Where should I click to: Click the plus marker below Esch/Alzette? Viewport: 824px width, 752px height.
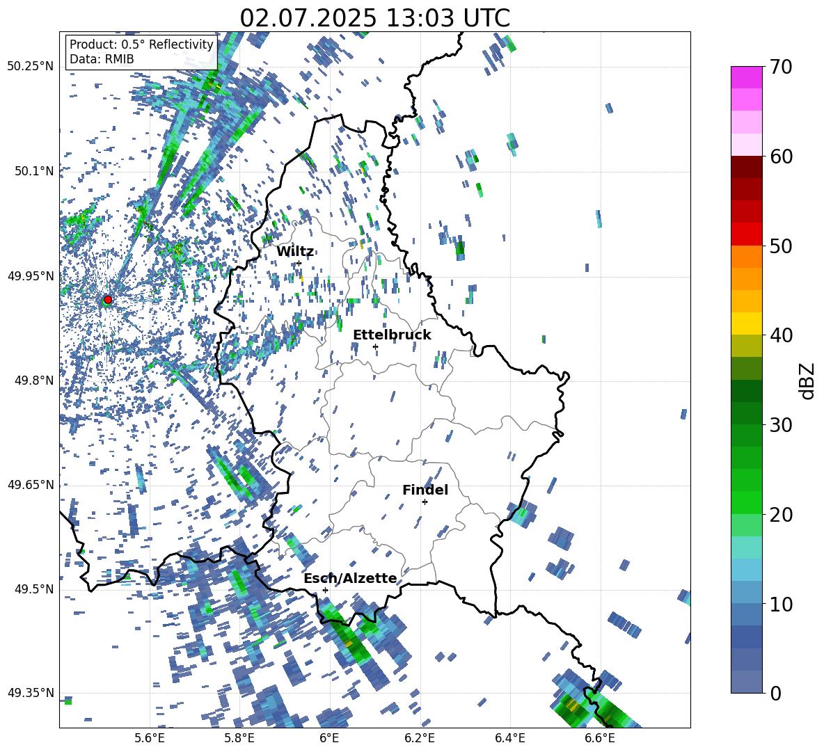[325, 590]
